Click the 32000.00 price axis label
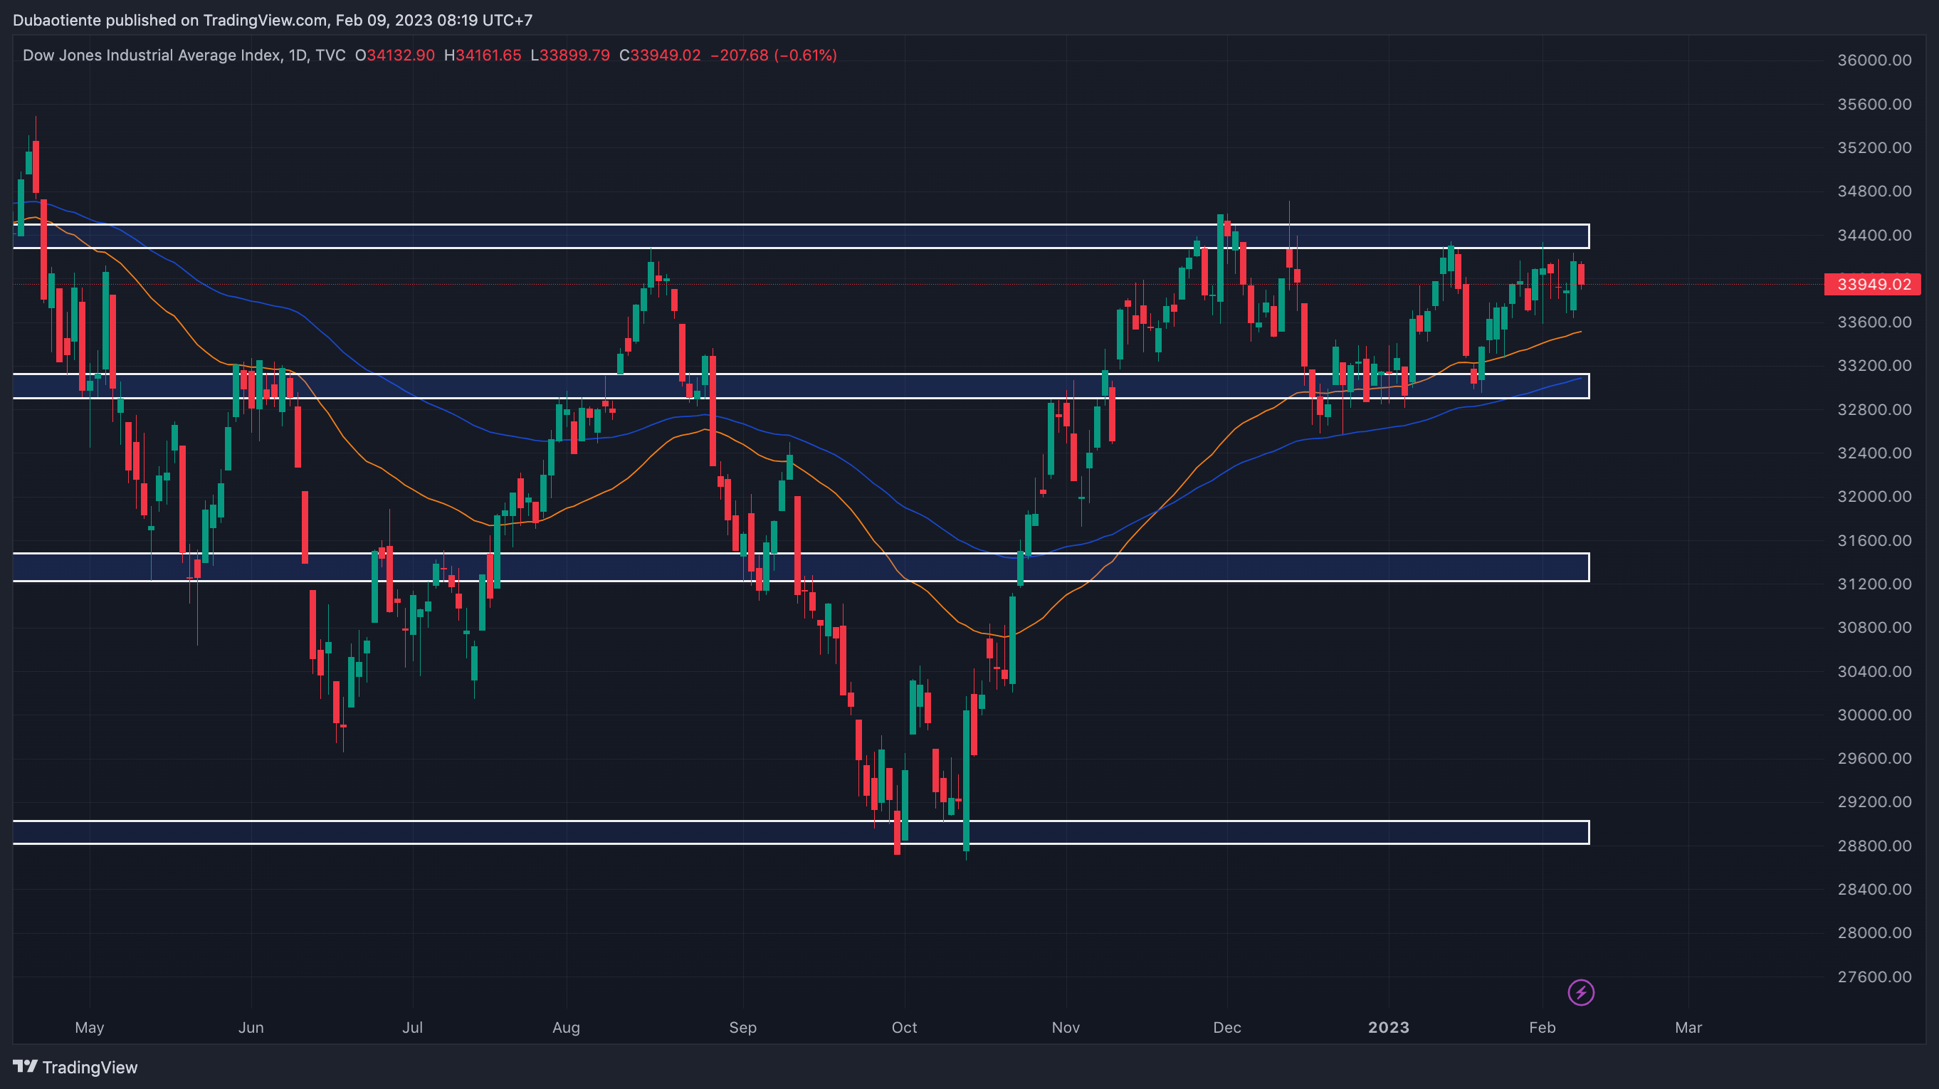 tap(1874, 497)
